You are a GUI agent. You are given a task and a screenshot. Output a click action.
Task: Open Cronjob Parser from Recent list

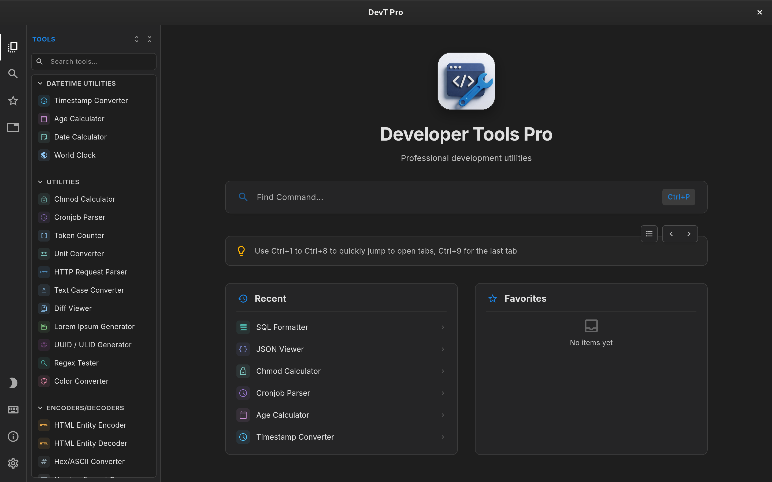click(x=341, y=393)
